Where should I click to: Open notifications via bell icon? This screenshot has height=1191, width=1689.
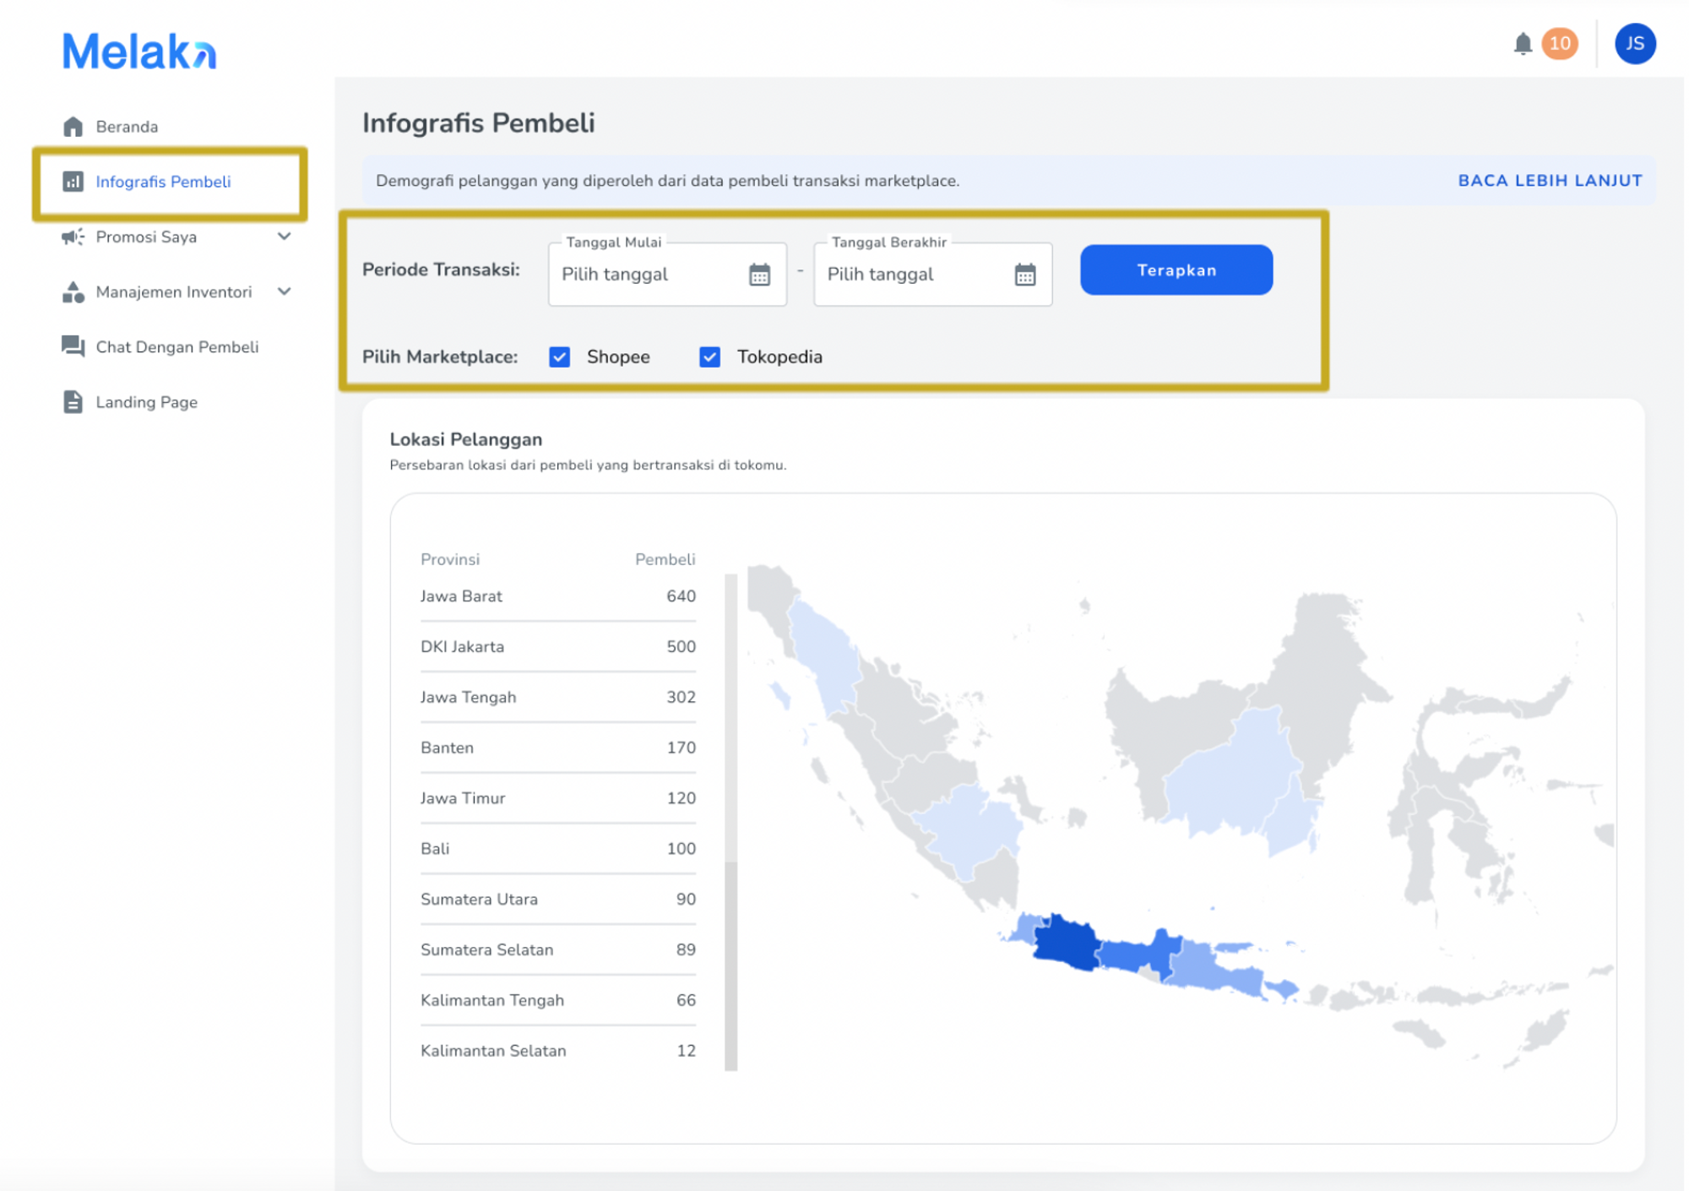point(1523,44)
